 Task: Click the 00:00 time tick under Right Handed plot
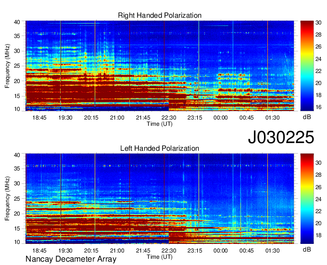[221, 118]
